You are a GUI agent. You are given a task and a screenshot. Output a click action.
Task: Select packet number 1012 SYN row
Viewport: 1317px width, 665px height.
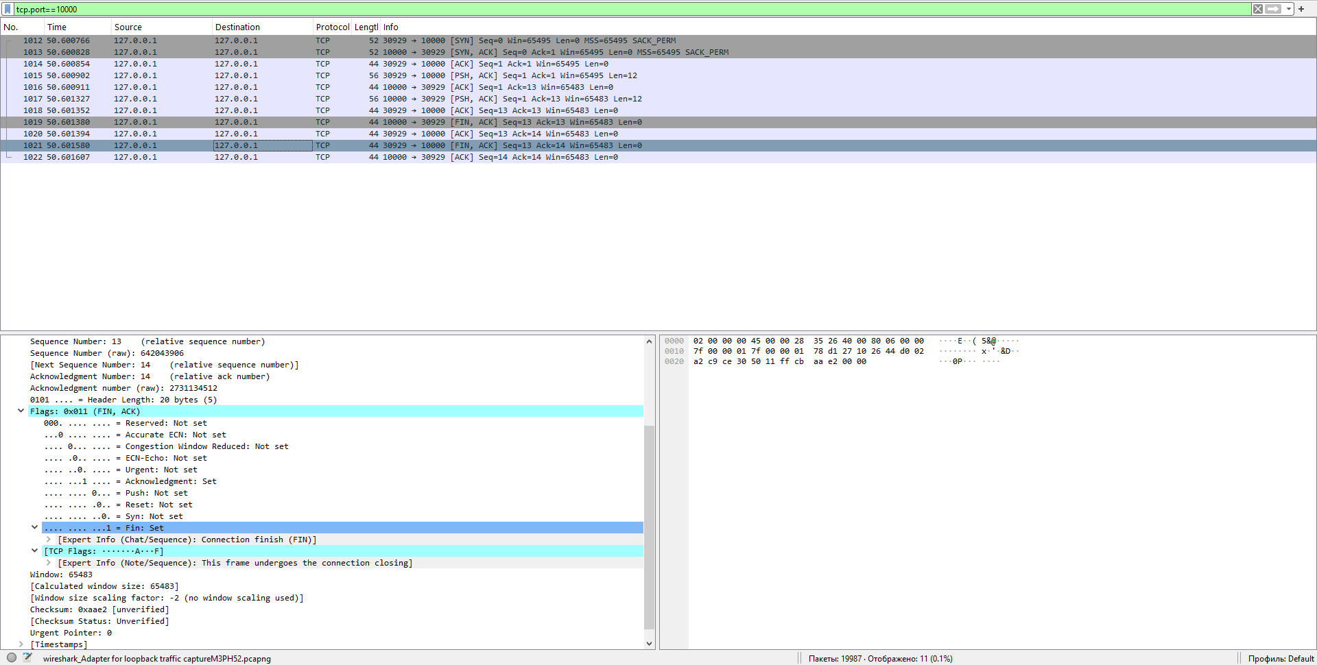tap(274, 40)
